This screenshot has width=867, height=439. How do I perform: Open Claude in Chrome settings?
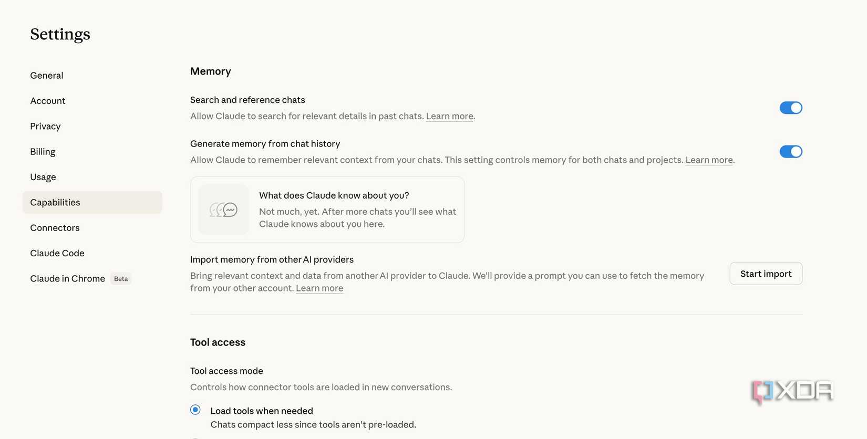[67, 278]
